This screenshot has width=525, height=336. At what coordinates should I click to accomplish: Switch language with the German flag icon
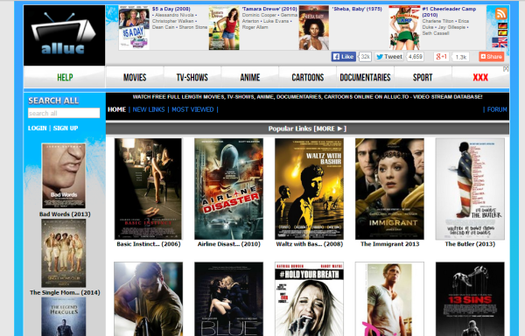502,25
